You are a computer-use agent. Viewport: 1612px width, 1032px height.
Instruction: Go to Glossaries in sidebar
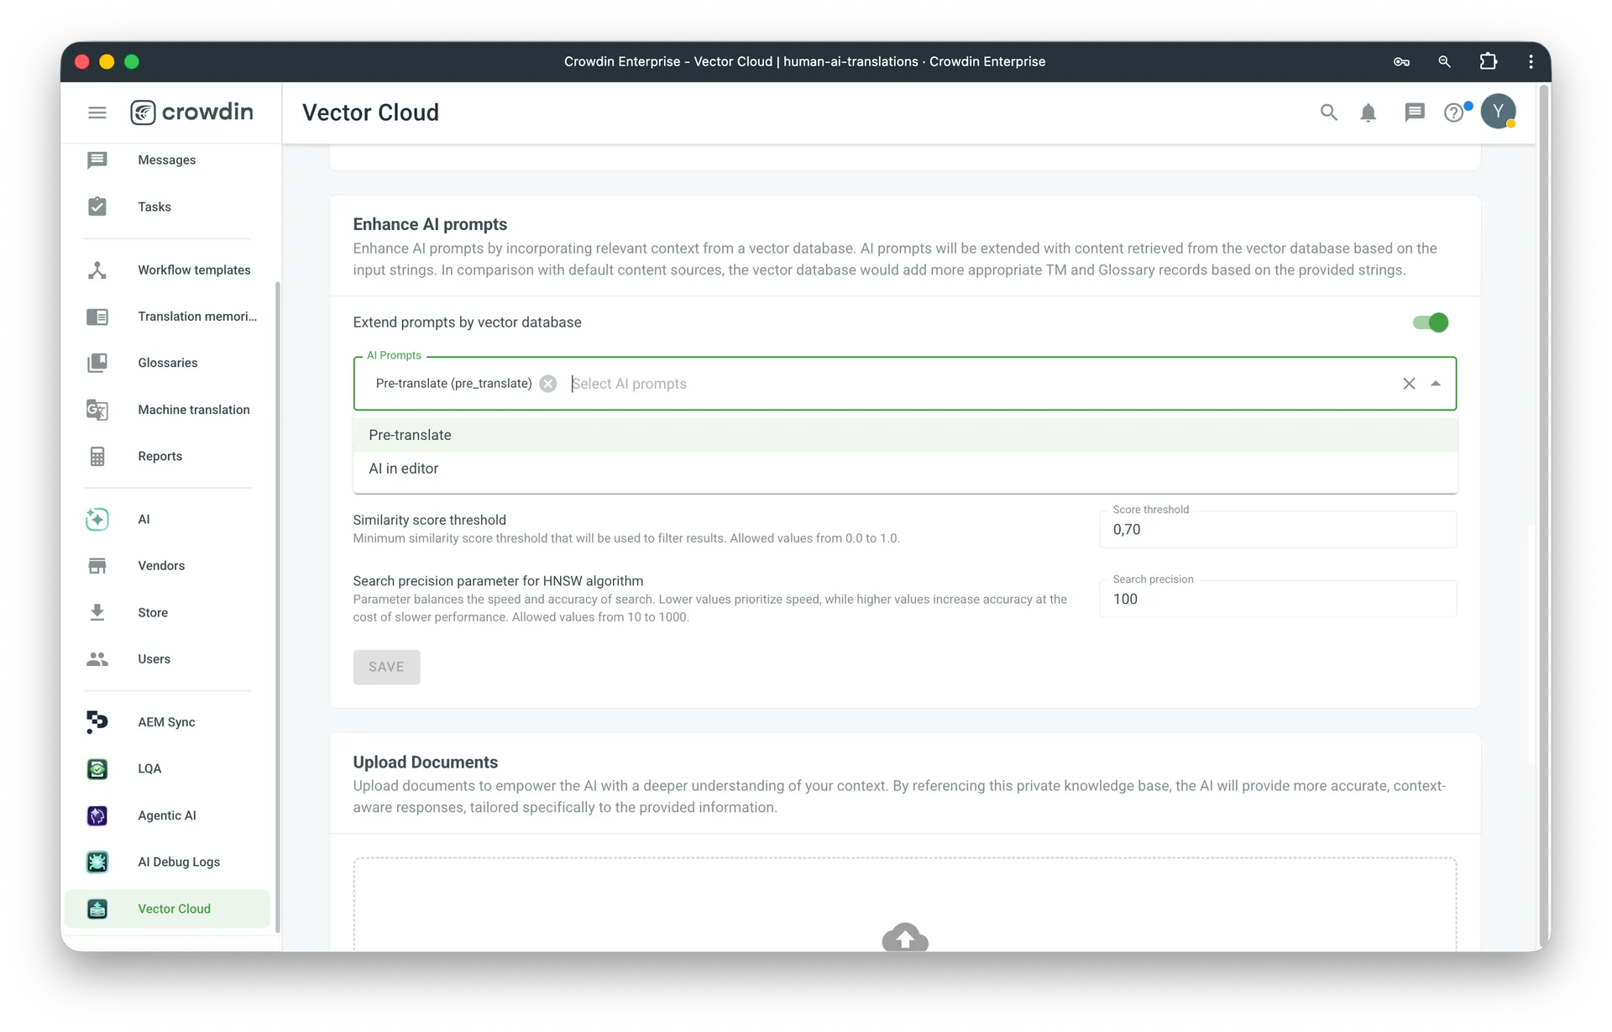168,363
